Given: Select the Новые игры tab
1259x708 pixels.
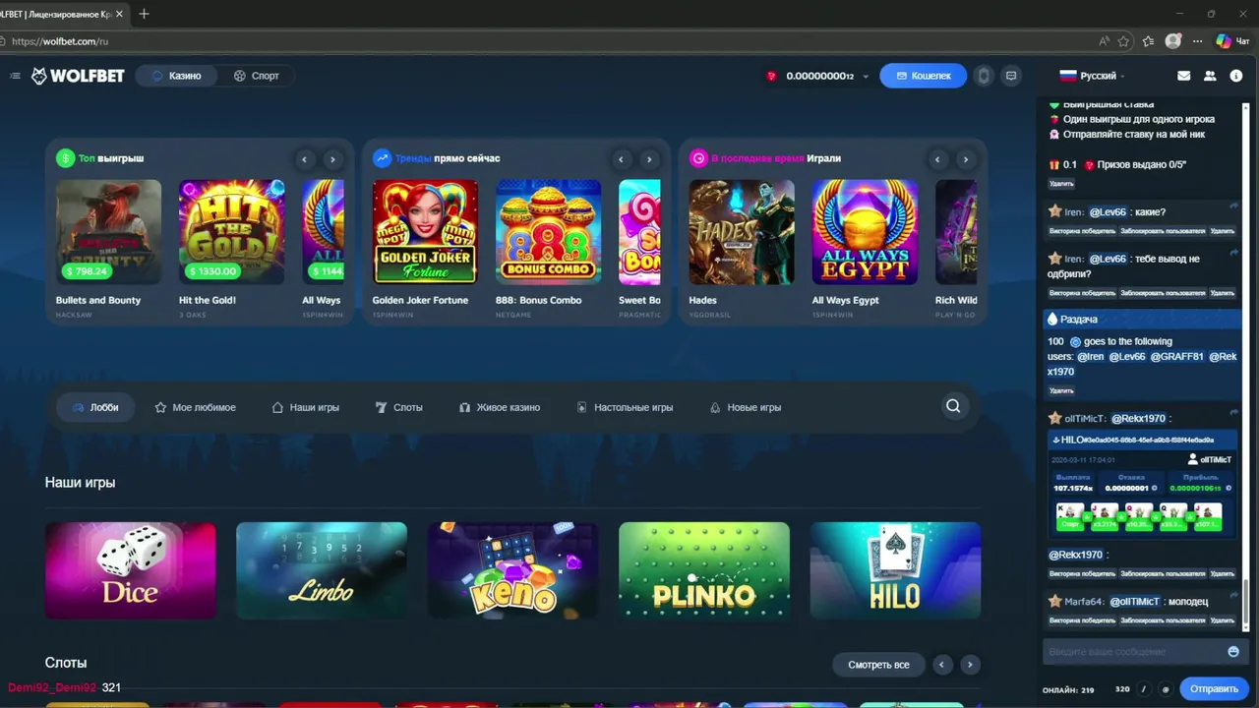Looking at the screenshot, I should 746,407.
